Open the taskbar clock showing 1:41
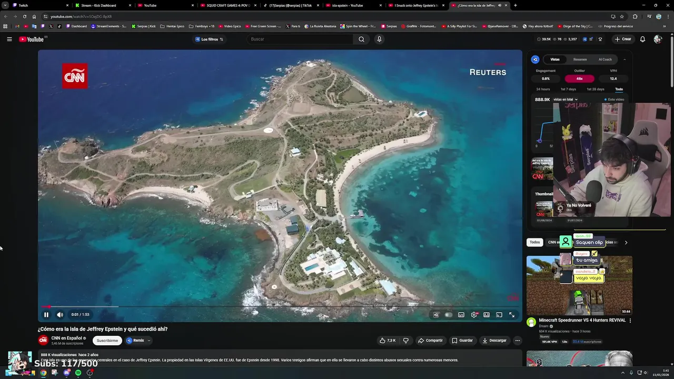 tap(660, 373)
